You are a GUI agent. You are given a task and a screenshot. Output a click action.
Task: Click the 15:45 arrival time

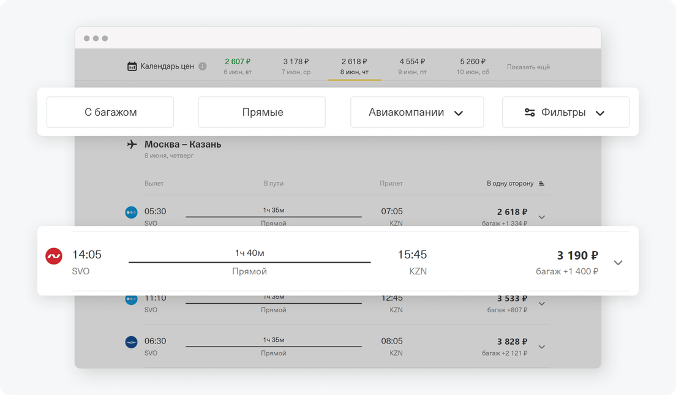click(412, 254)
